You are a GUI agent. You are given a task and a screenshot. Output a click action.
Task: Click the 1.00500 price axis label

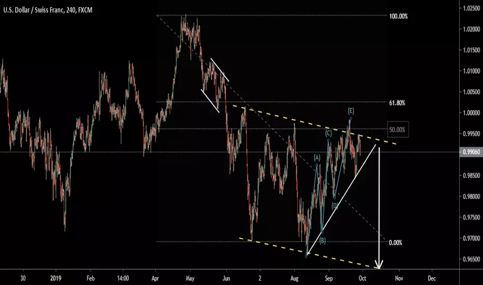coord(472,92)
